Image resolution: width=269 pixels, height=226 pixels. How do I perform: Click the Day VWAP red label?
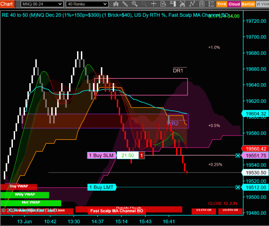(x=19, y=186)
